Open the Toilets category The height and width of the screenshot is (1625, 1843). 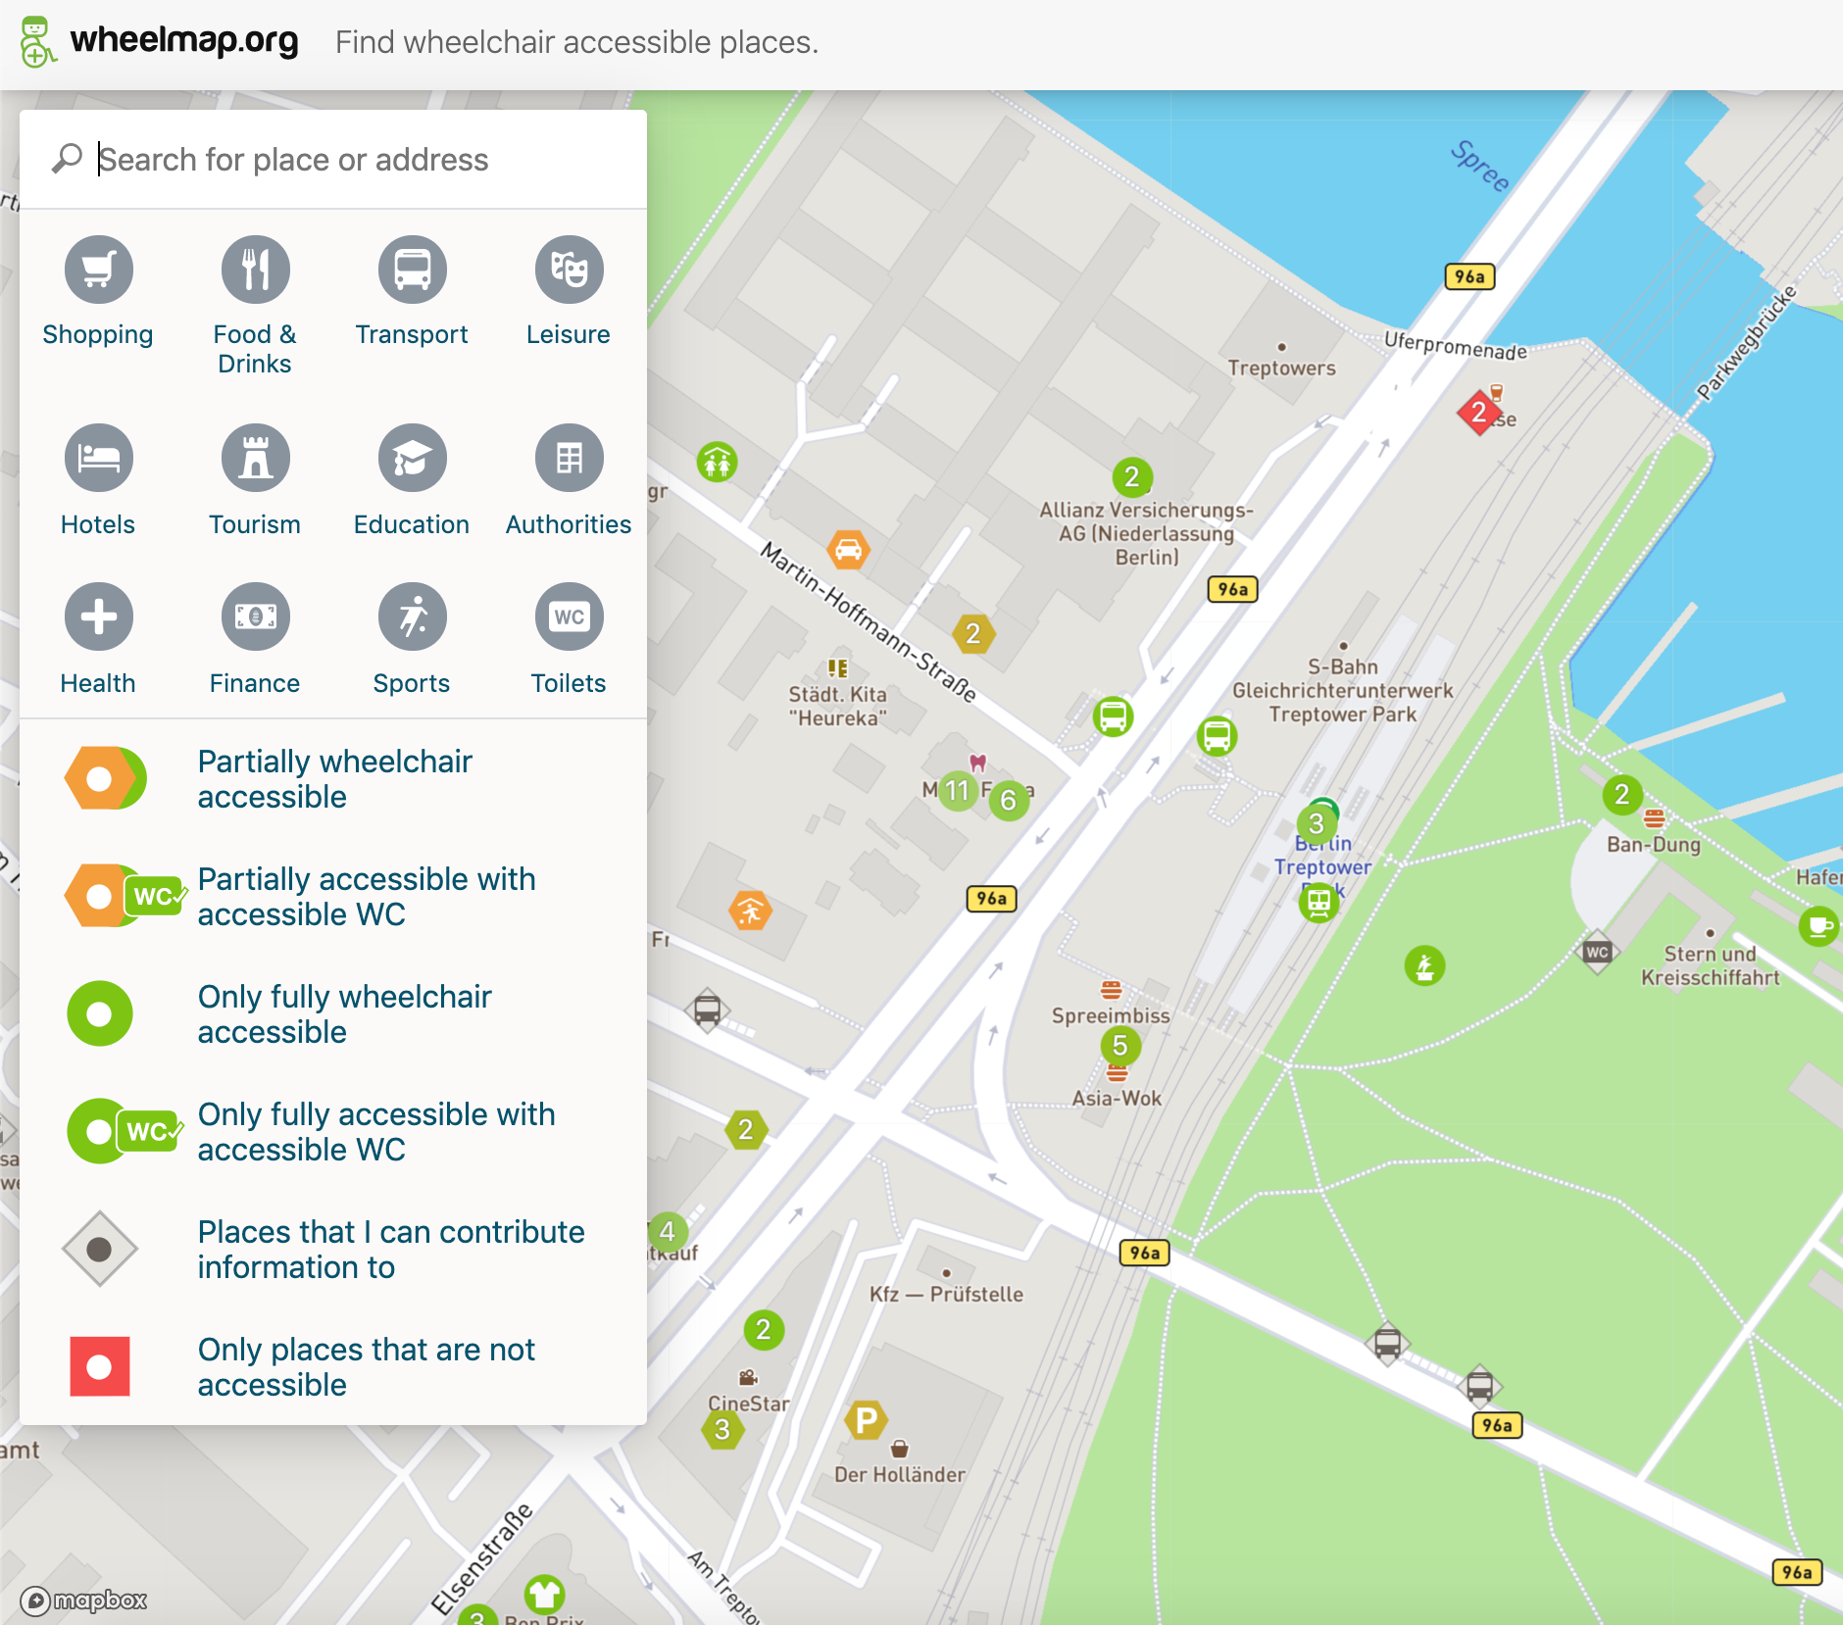568,616
